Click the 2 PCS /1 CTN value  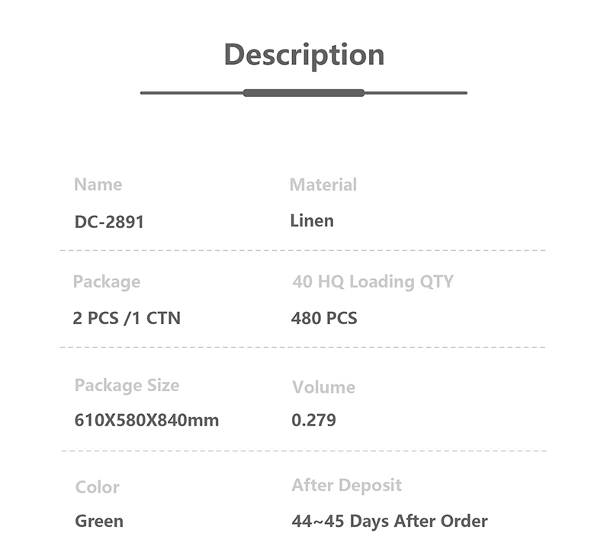point(127,318)
